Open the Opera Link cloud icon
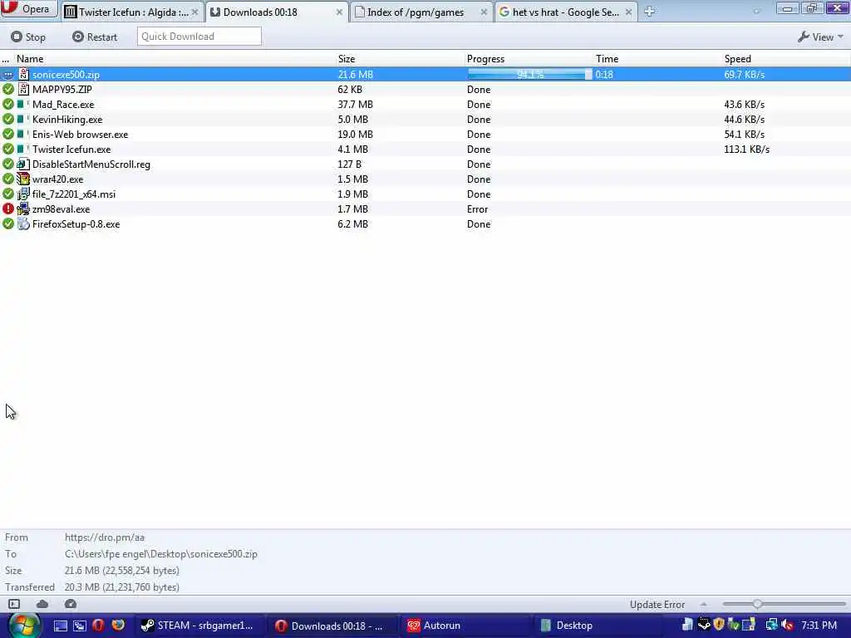Image resolution: width=851 pixels, height=638 pixels. [42, 604]
